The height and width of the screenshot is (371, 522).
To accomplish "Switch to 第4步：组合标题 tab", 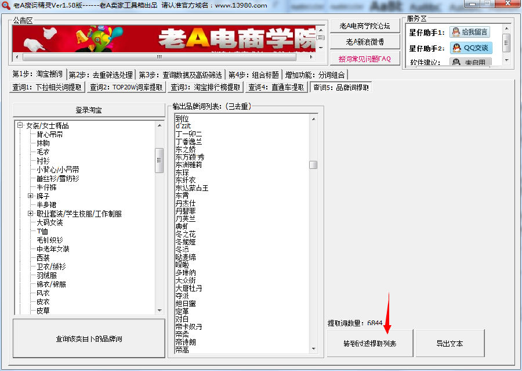I will click(x=253, y=74).
